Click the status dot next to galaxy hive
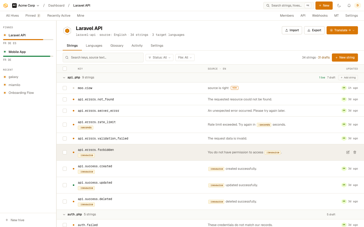The height and width of the screenshot is (227, 364). pos(5,77)
